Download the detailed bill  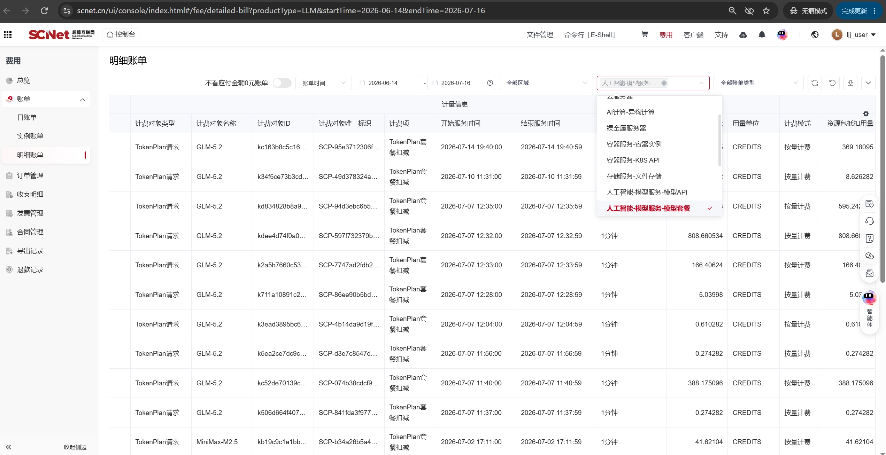tap(850, 83)
